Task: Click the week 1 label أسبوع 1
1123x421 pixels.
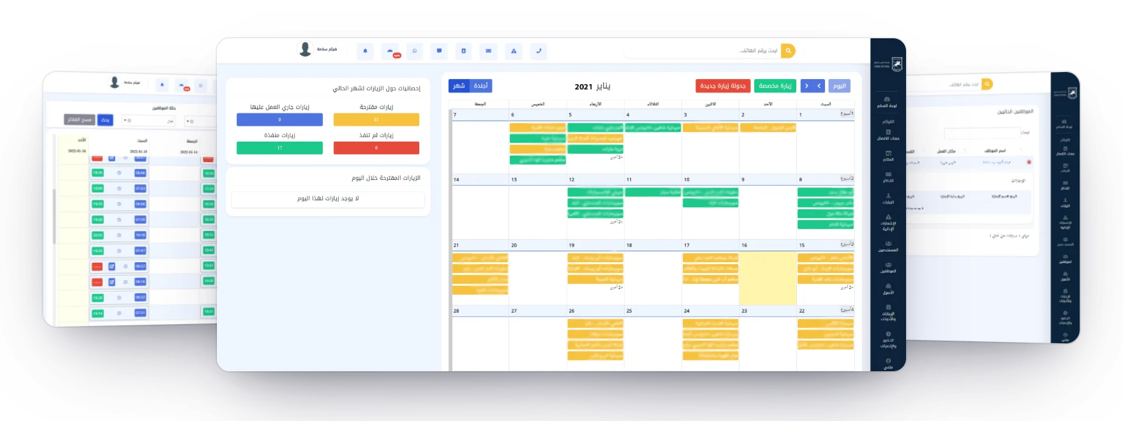Action: point(847,114)
